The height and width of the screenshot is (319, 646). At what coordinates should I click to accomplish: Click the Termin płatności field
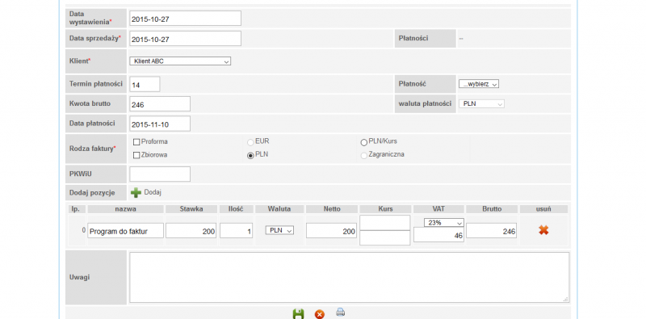click(x=145, y=84)
